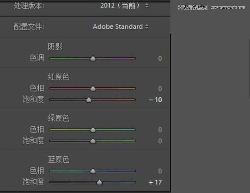Select the 绿原色 色相 value field
The image size is (250, 193).
[160, 130]
